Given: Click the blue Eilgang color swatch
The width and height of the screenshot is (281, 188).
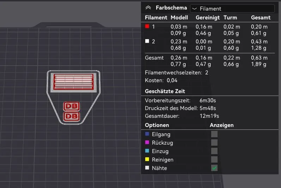Looking at the screenshot, I should pyautogui.click(x=147, y=134).
